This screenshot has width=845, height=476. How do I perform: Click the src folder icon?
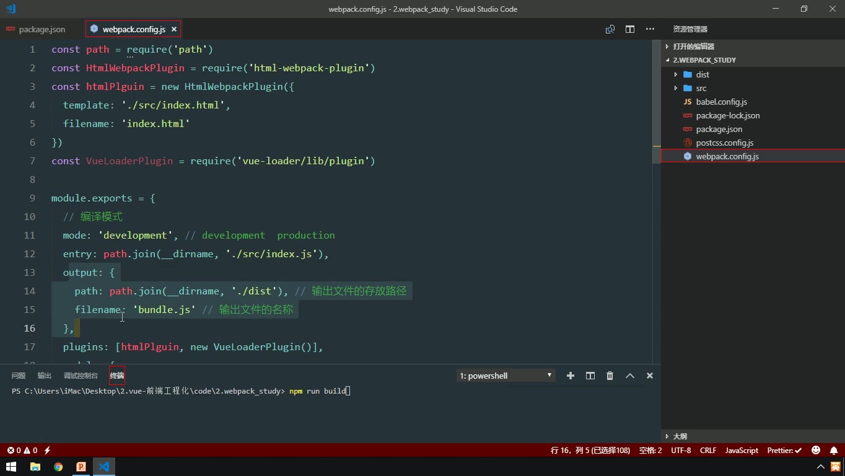pos(688,88)
